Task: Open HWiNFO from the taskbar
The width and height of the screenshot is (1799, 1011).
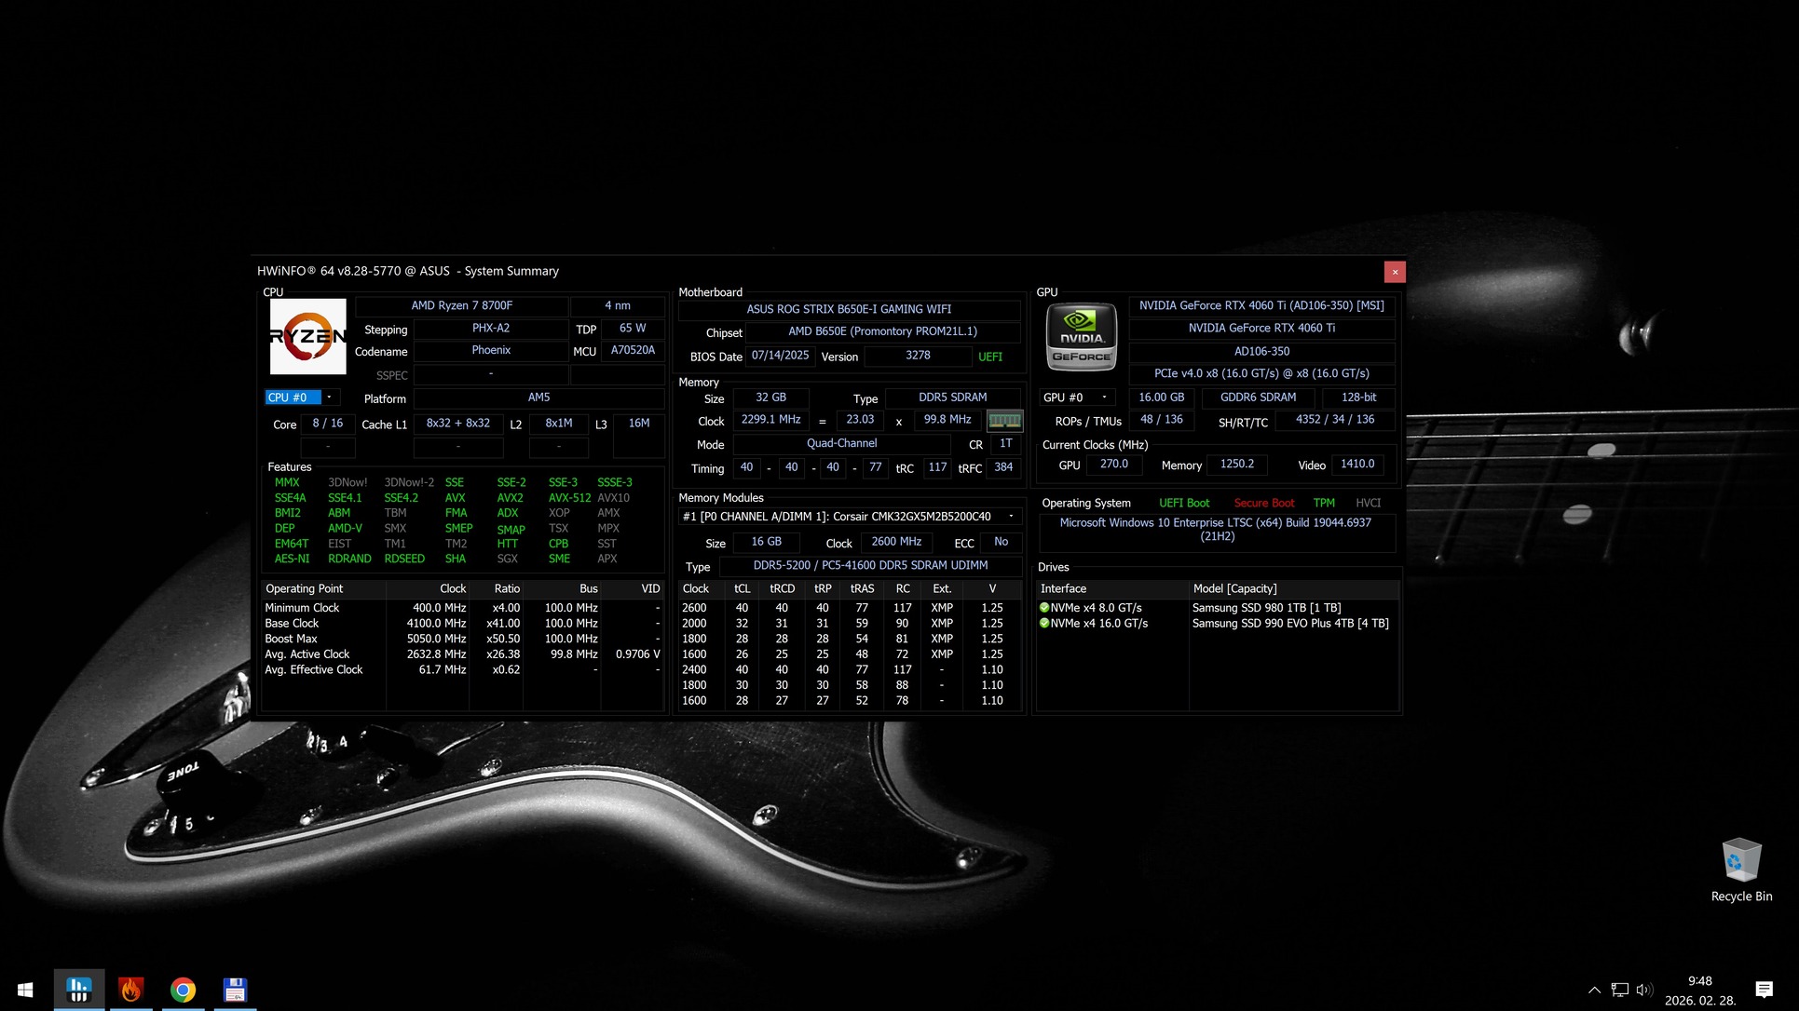Action: (x=79, y=990)
